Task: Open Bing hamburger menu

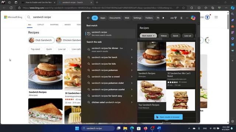Action: click(216, 17)
